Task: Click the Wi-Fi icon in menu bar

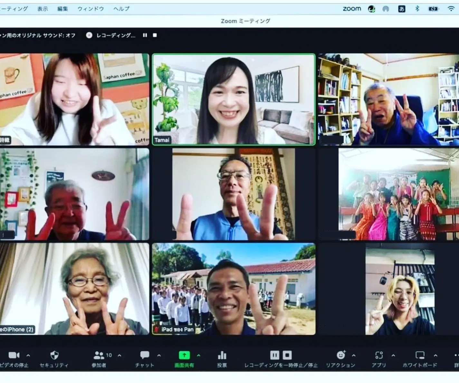Action: [451, 9]
